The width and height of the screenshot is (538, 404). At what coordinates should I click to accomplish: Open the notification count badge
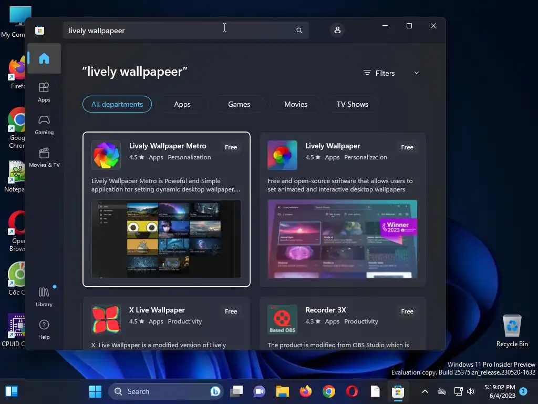[x=523, y=391]
